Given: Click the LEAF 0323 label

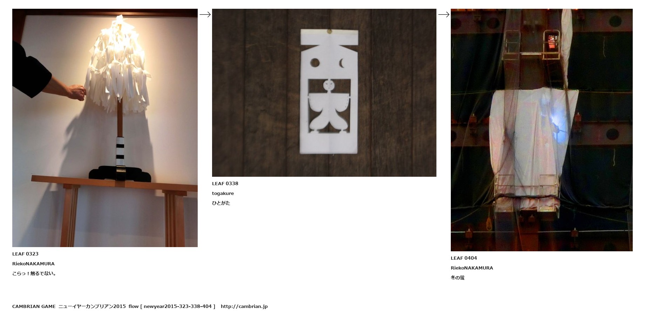Looking at the screenshot, I should pyautogui.click(x=25, y=254).
